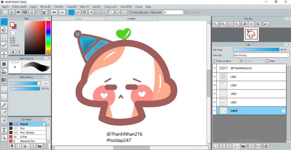Screen dimensions: 291x150
Task: Click Zoom In in navigator panel
Action: (x=223, y=24)
